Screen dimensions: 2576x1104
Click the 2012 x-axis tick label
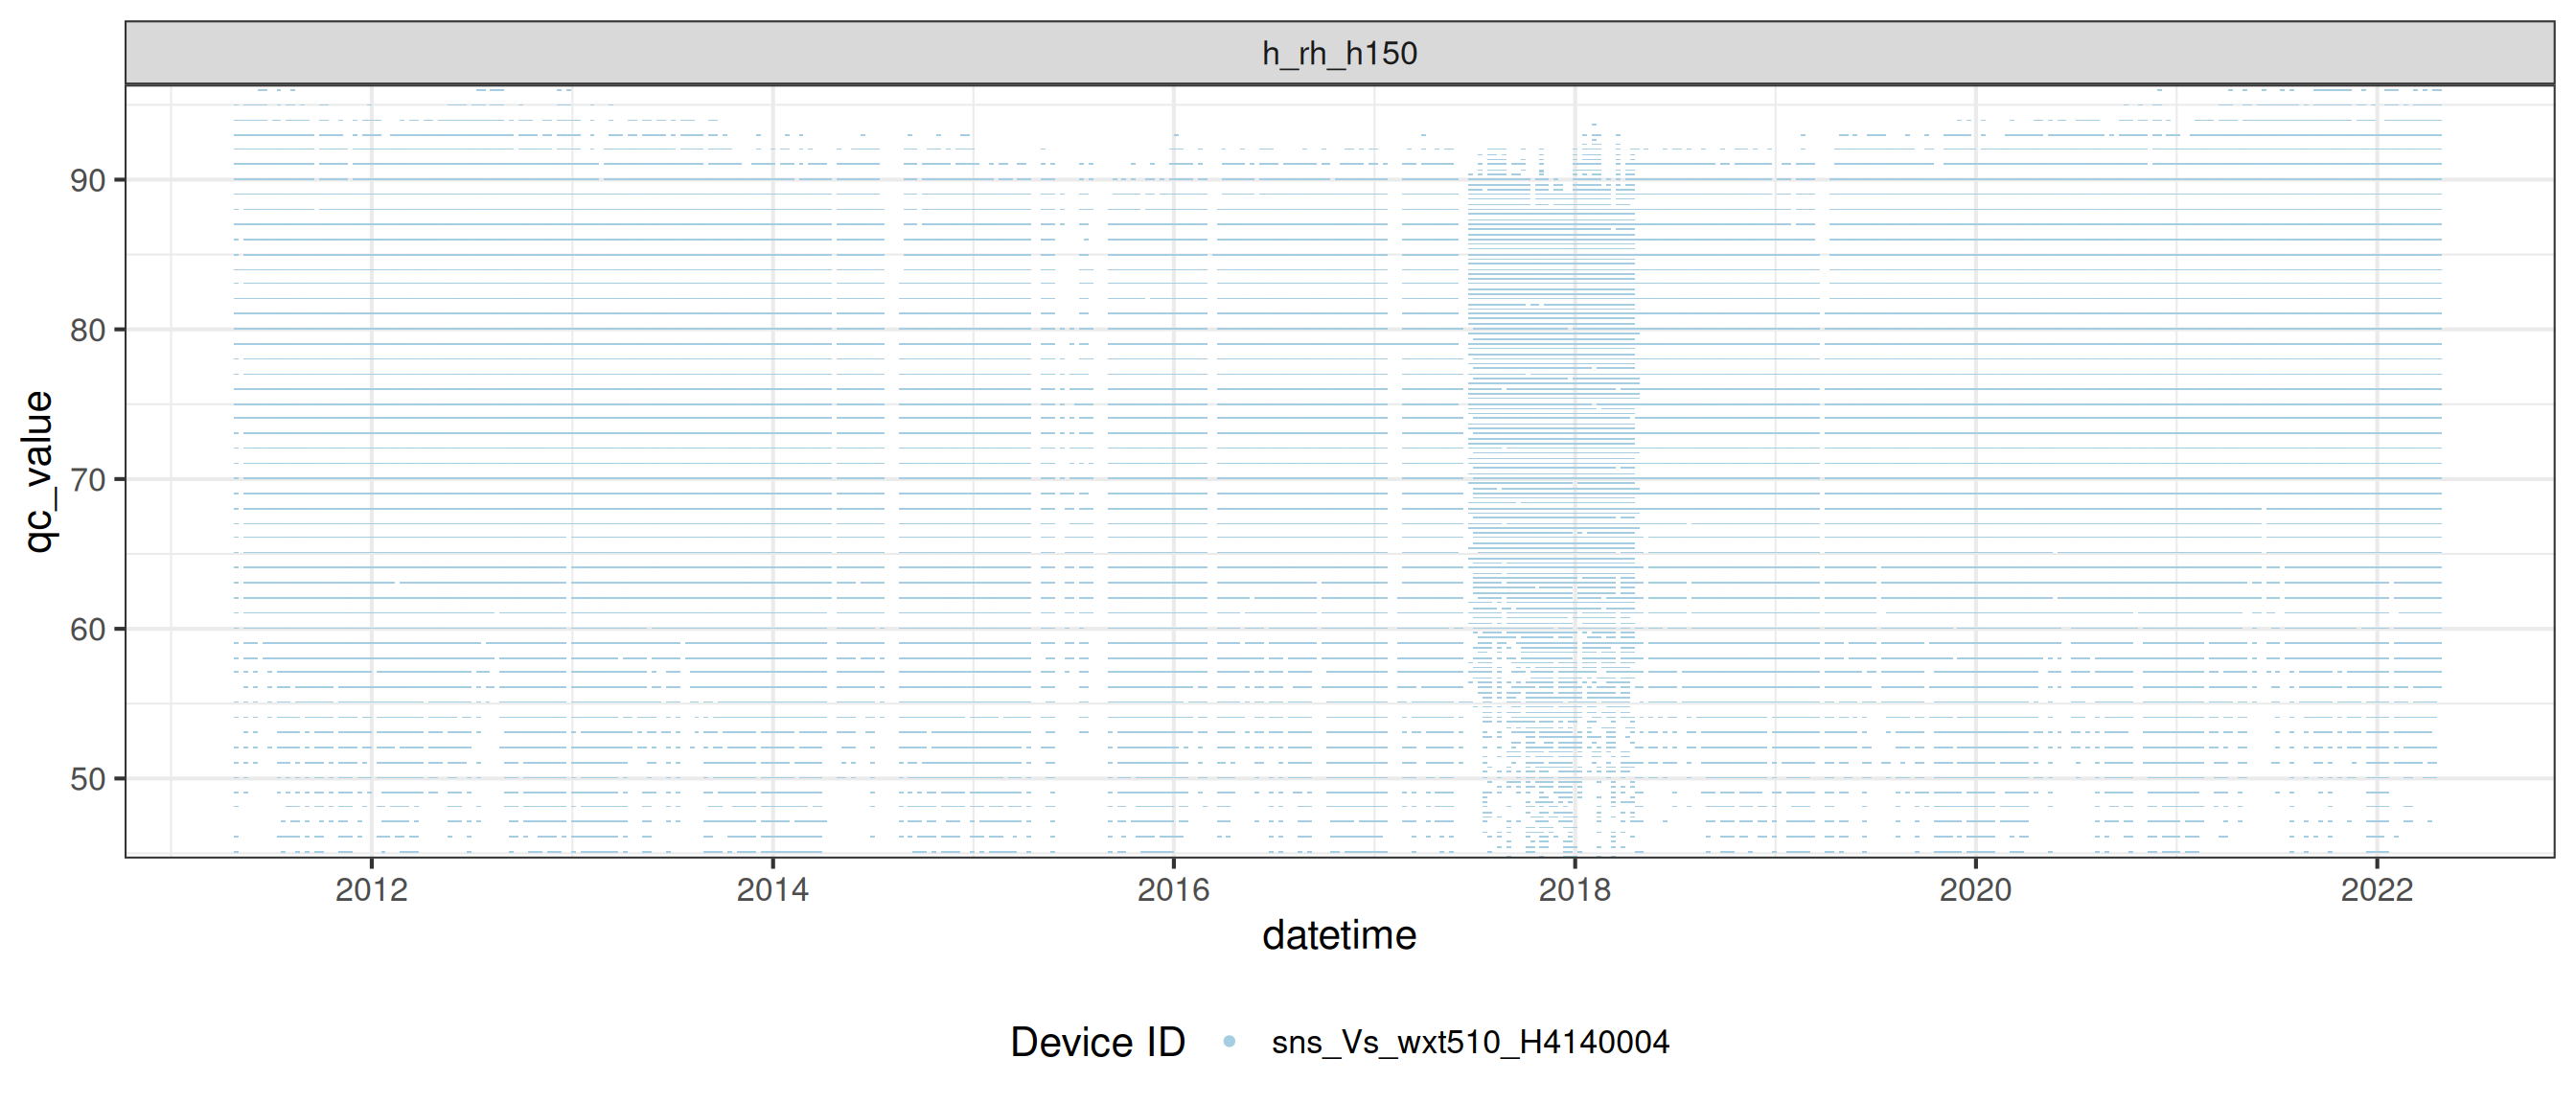pos(371,889)
